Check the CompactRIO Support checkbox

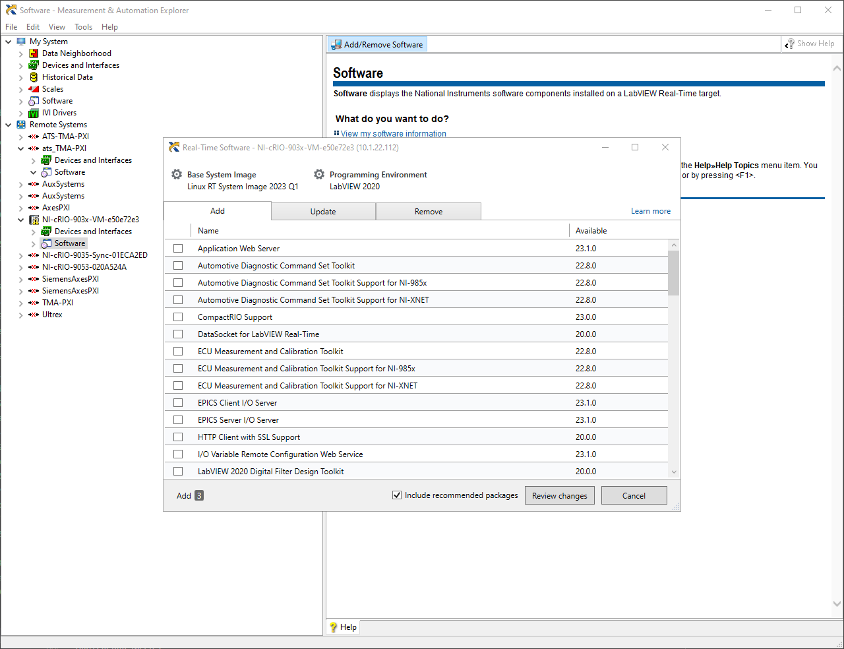click(178, 317)
